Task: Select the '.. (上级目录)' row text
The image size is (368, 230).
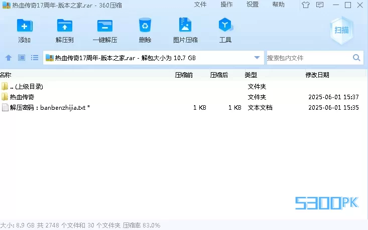Action: pyautogui.click(x=27, y=86)
